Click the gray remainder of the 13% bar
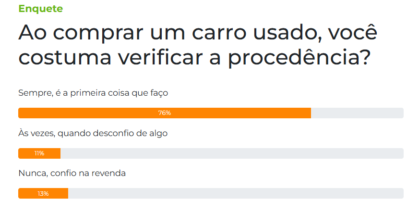This screenshot has width=419, height=214. 236,193
